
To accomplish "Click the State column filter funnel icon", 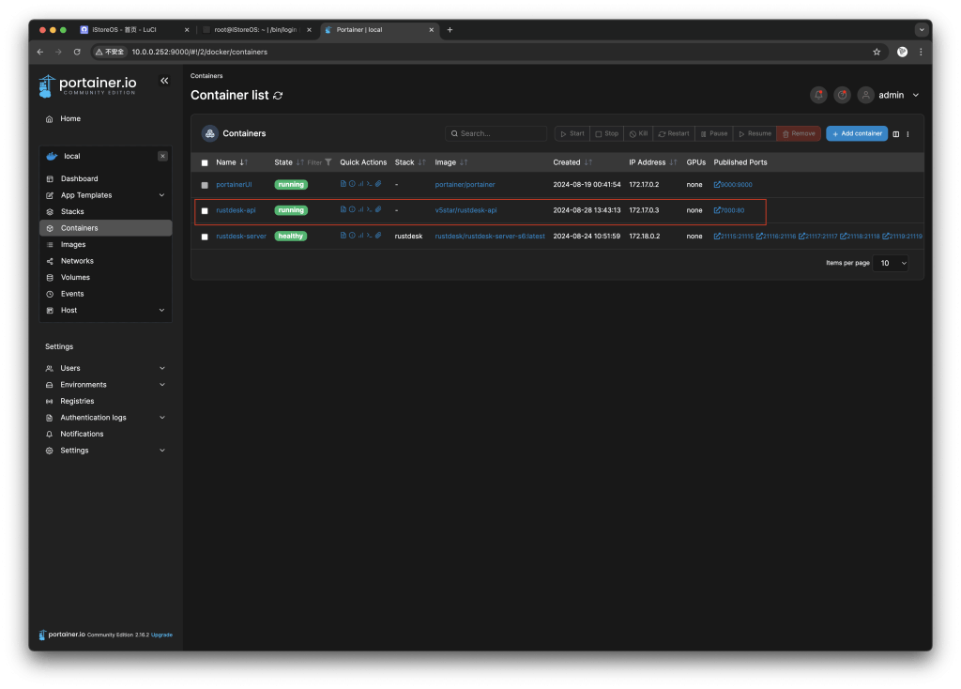I will [328, 162].
